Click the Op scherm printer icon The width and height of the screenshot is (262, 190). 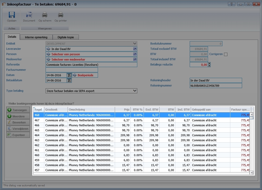(45, 15)
